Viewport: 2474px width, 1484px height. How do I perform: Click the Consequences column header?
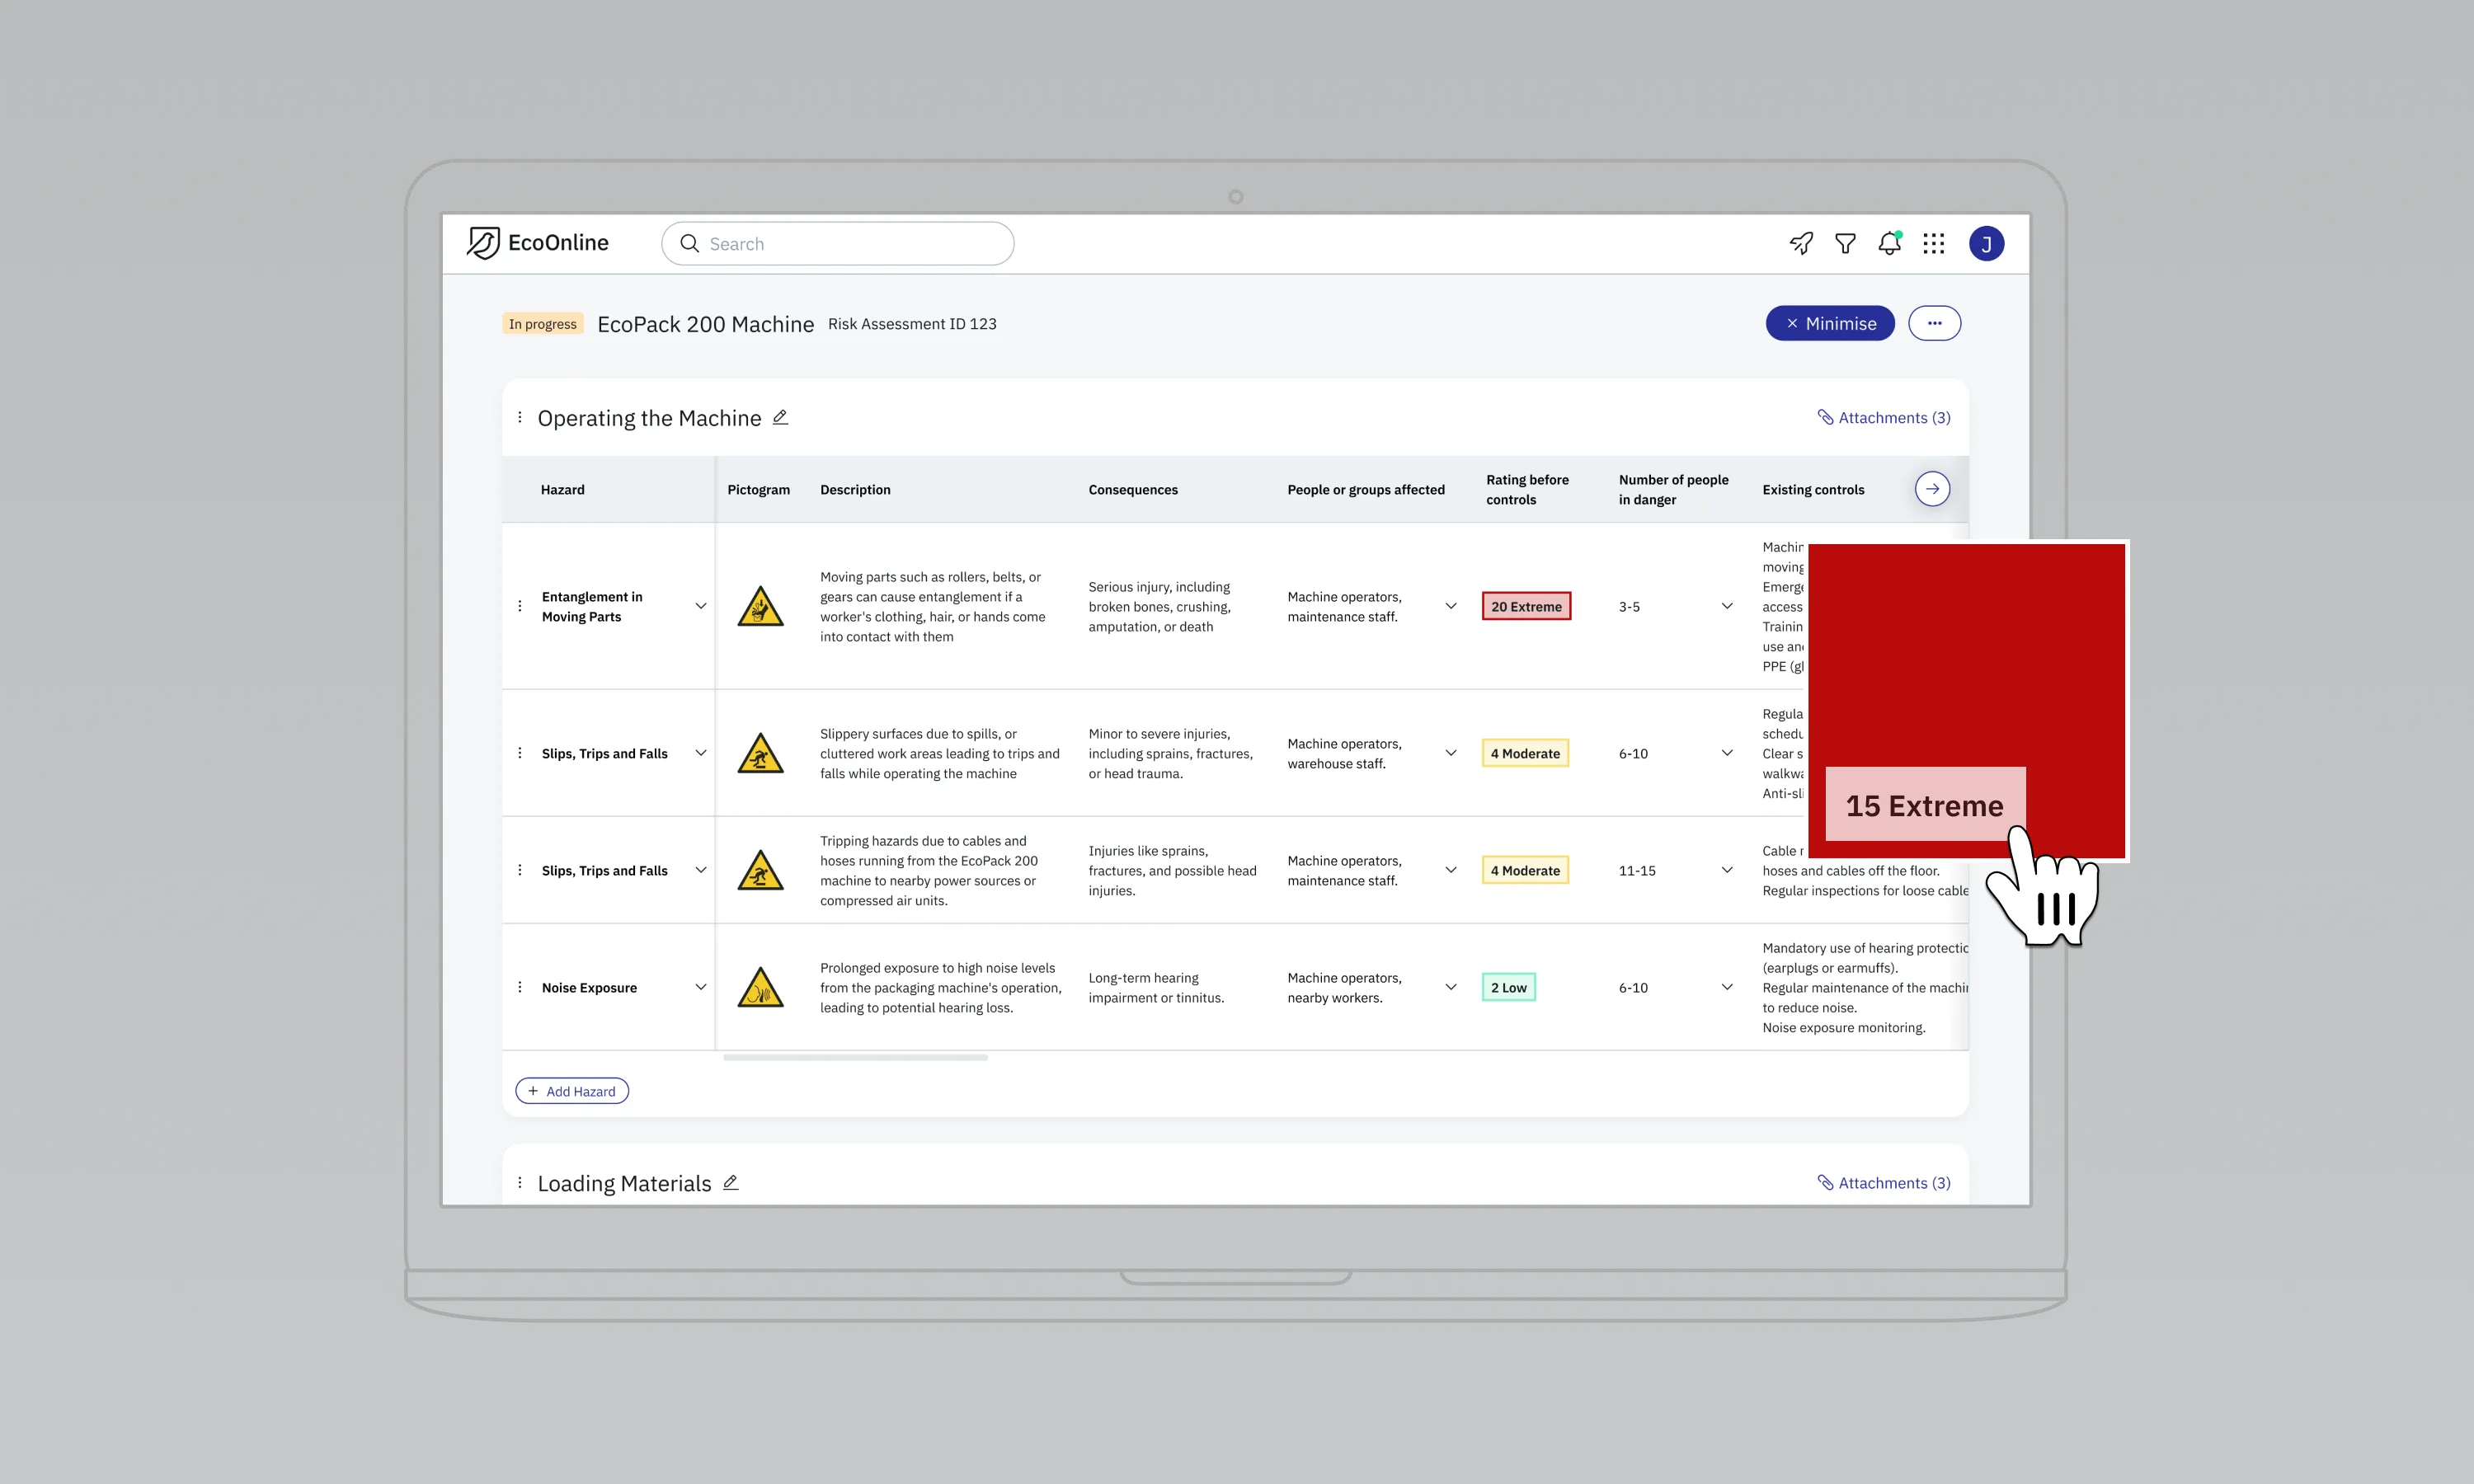[x=1132, y=489]
